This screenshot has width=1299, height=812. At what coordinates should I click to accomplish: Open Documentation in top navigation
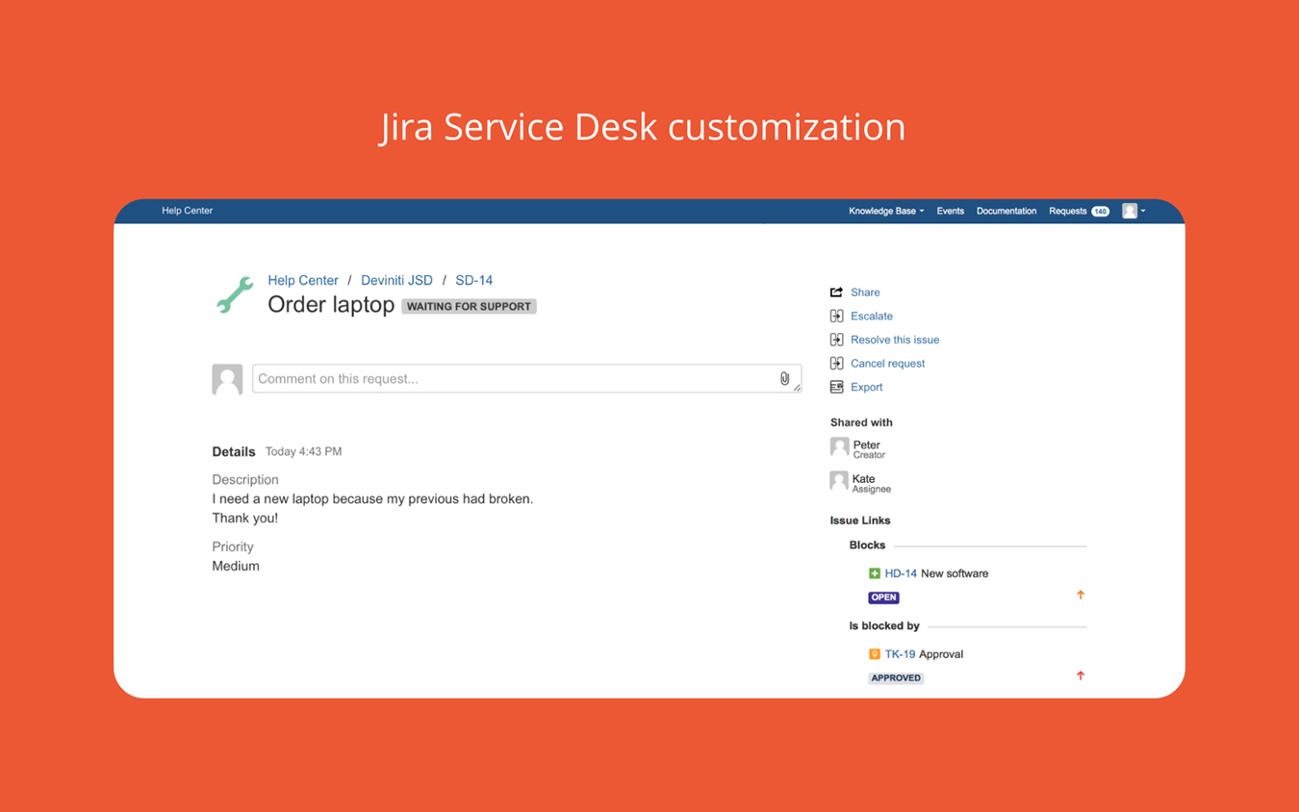(x=1006, y=211)
